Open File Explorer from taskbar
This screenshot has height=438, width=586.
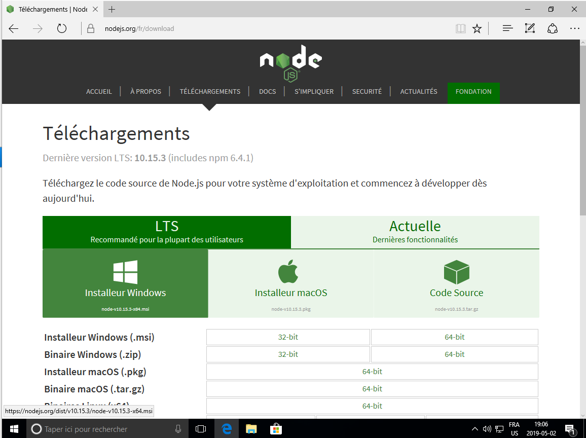[251, 429]
